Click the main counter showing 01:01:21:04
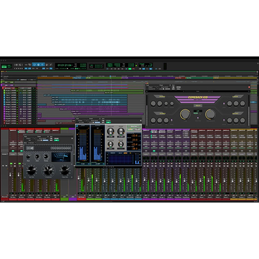 pyautogui.click(x=64, y=65)
